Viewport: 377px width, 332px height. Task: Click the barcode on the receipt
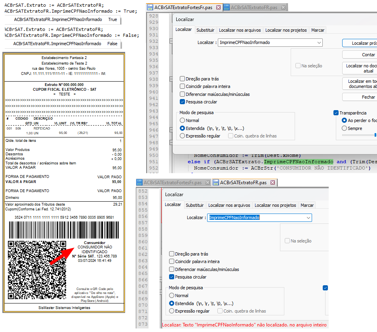(x=64, y=230)
